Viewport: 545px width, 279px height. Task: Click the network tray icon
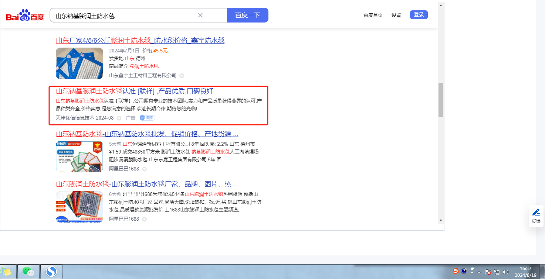[497, 272]
